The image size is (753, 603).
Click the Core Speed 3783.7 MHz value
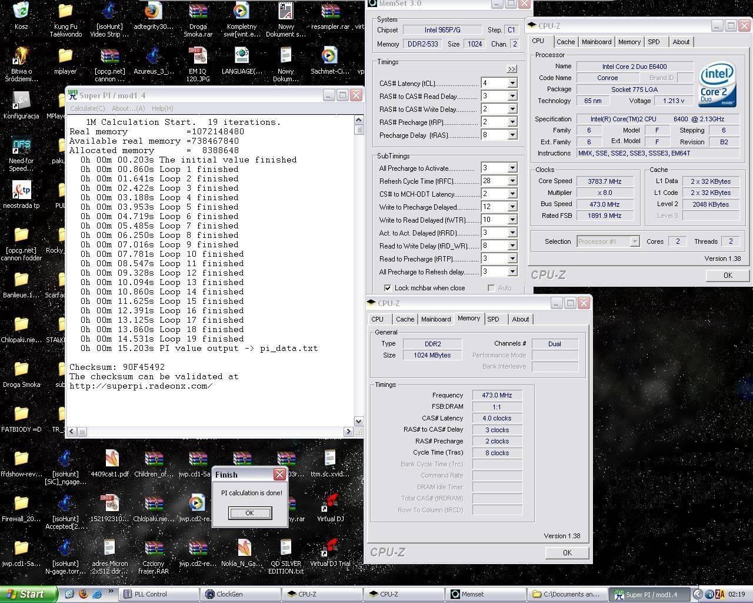[x=605, y=181]
